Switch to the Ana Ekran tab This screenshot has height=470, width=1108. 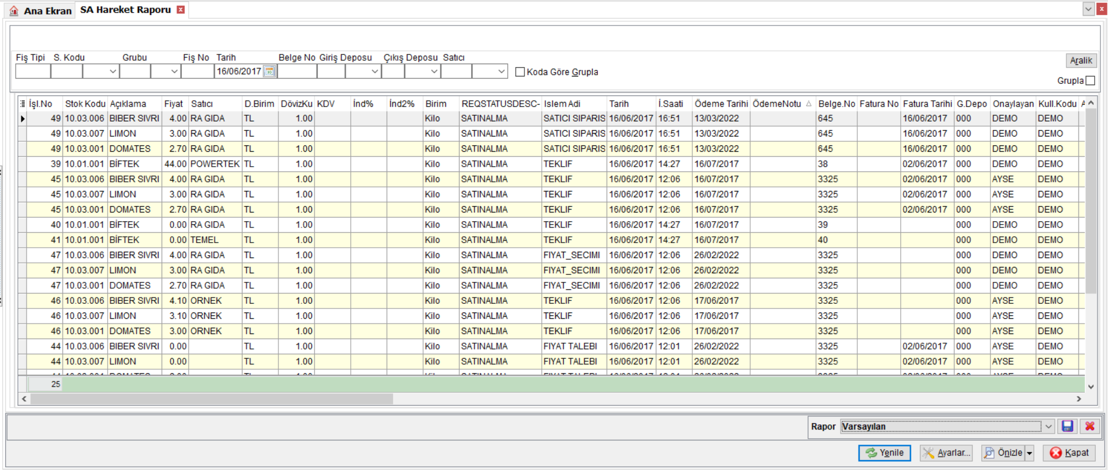click(41, 10)
